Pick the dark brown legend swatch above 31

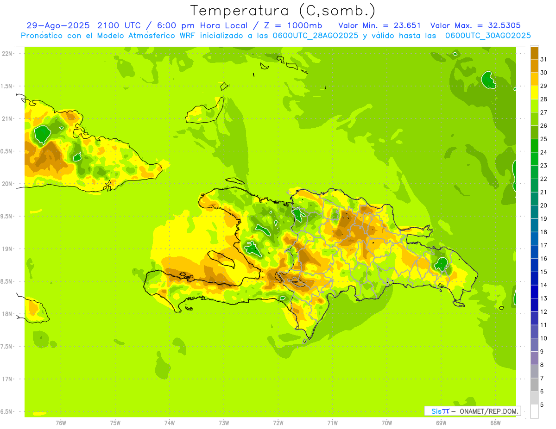pos(534,53)
